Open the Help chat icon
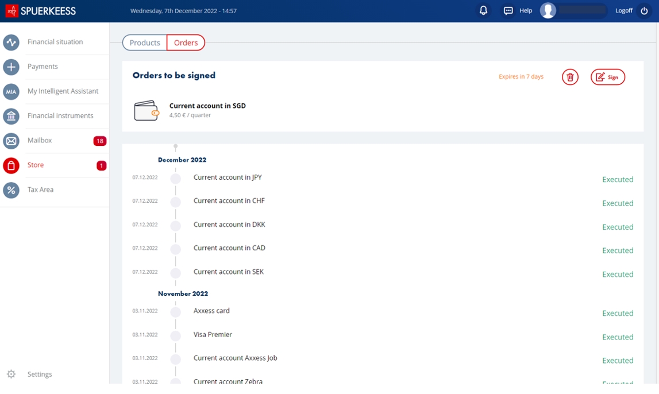This screenshot has width=659, height=394. tap(508, 10)
